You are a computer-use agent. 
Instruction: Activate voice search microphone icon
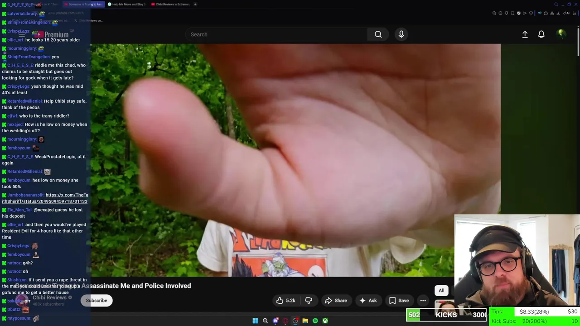(401, 34)
